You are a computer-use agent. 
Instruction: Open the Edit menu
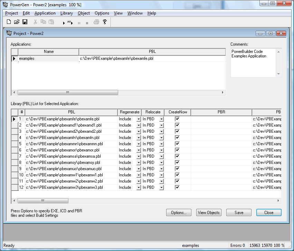coord(26,13)
